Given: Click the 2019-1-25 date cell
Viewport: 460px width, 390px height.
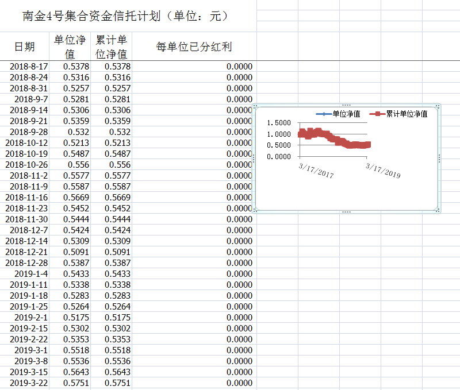Looking at the screenshot, I should coord(25,307).
